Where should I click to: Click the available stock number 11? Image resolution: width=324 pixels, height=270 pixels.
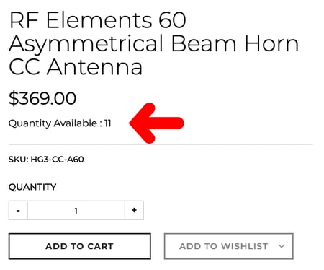point(107,123)
